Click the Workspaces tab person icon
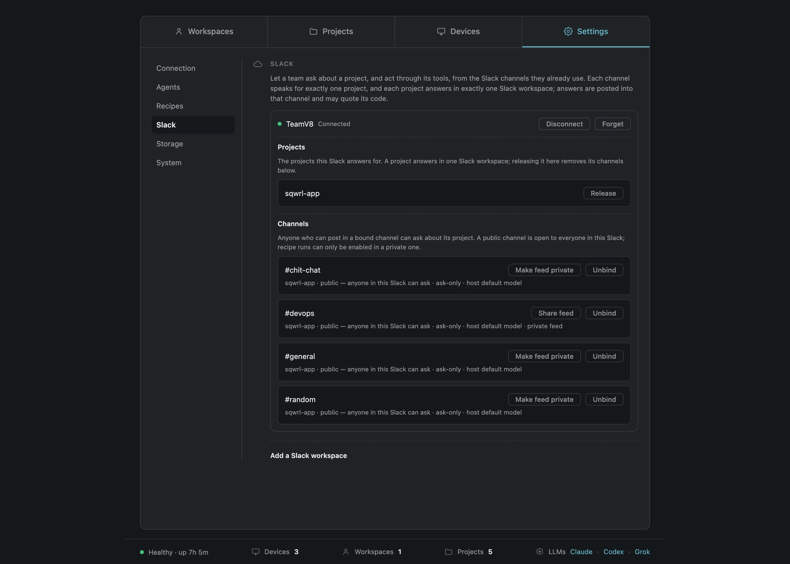The width and height of the screenshot is (790, 564). click(179, 31)
